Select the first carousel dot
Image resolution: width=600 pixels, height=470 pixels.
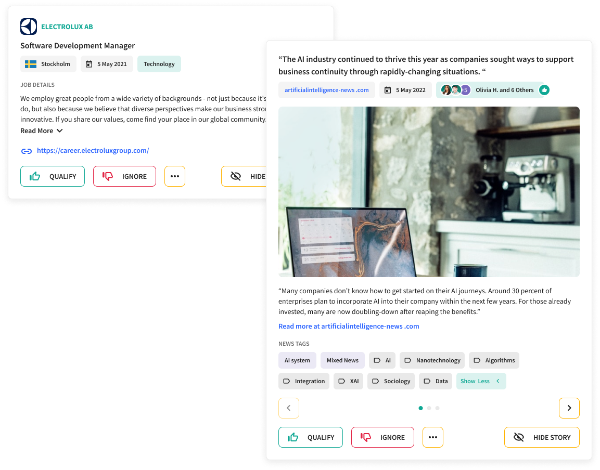420,408
